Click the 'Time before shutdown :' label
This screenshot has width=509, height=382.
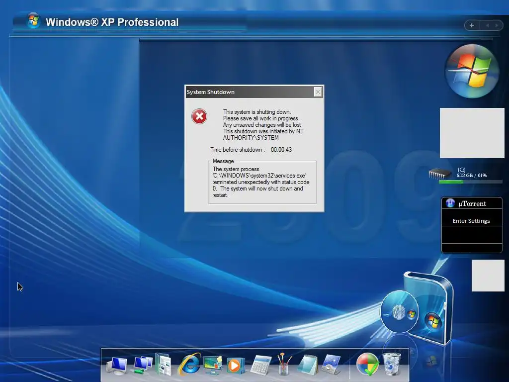(238, 150)
